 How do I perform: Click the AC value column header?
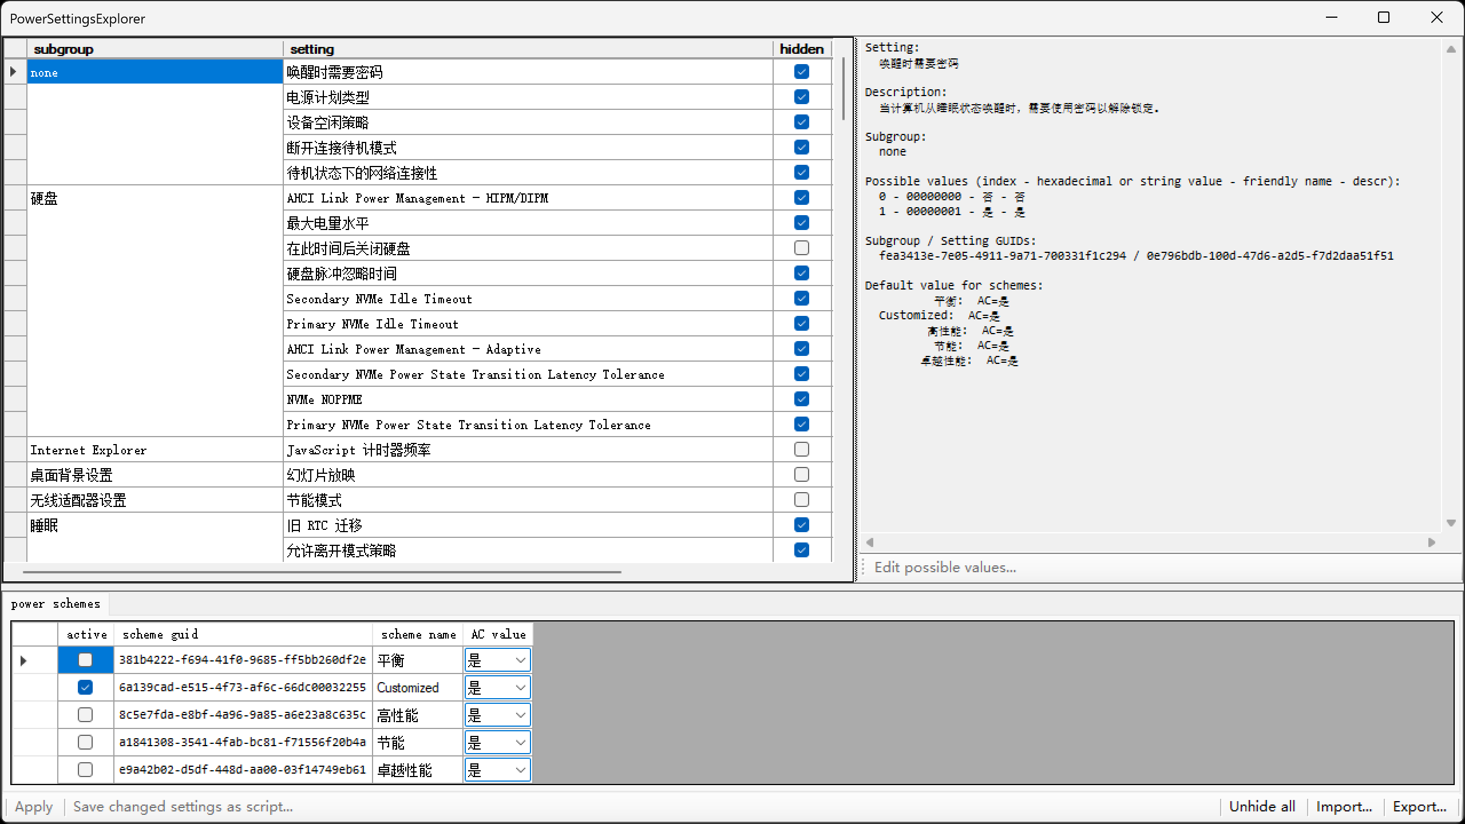(x=498, y=634)
